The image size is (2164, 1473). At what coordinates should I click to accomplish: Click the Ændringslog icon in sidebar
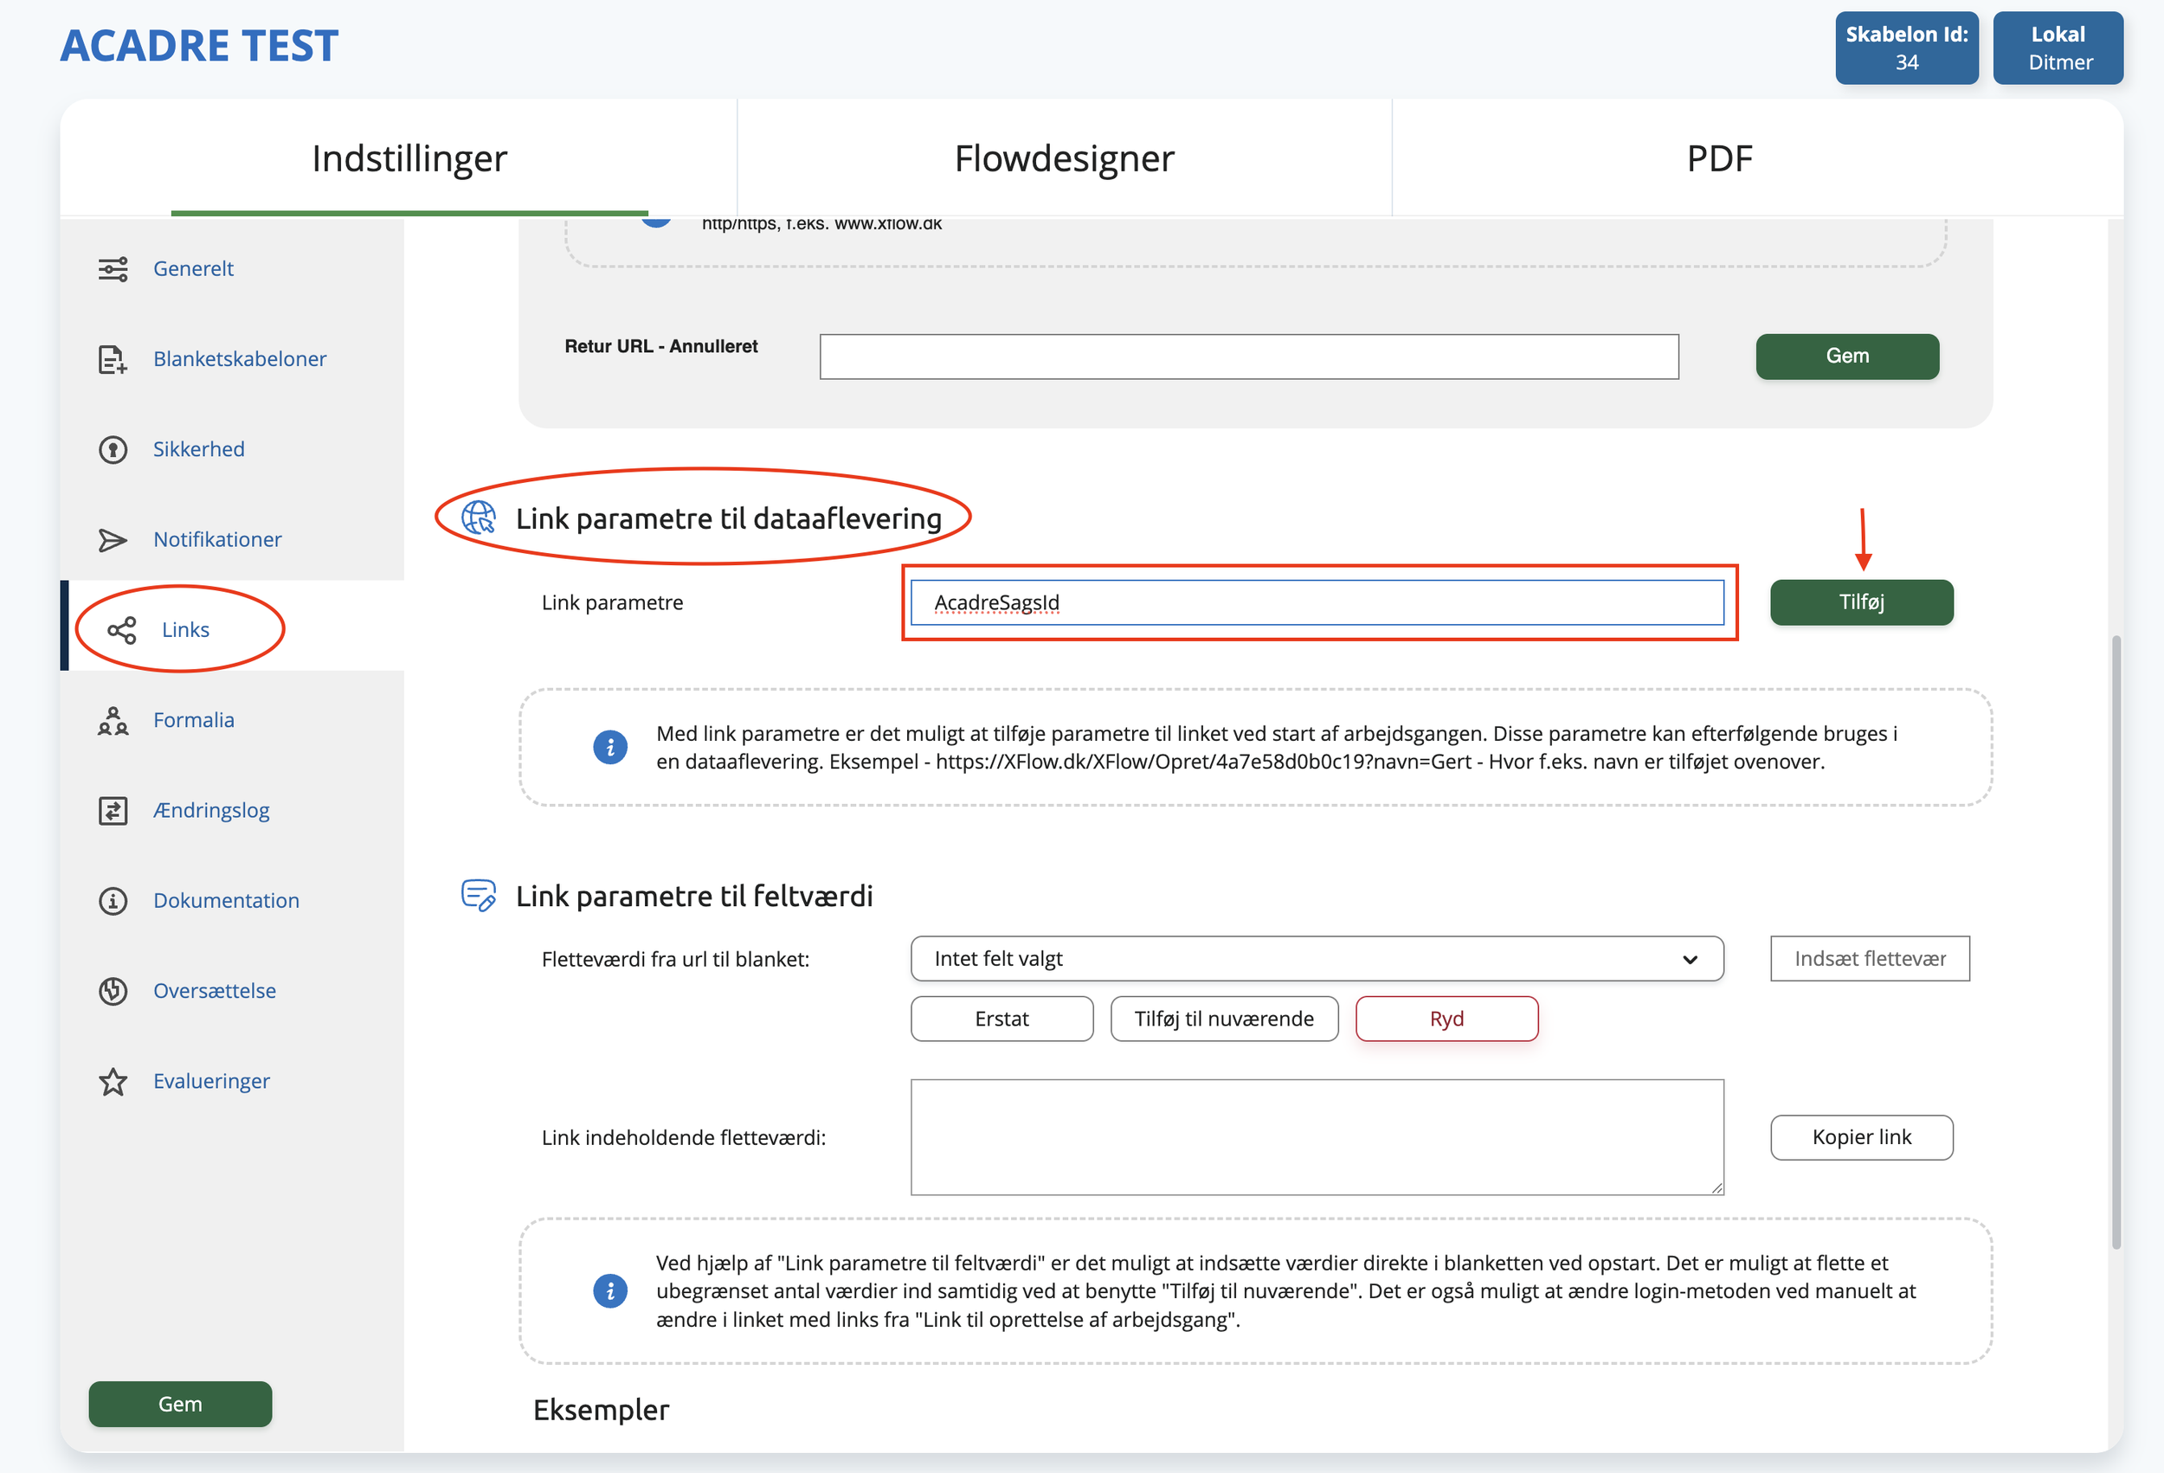click(x=113, y=811)
